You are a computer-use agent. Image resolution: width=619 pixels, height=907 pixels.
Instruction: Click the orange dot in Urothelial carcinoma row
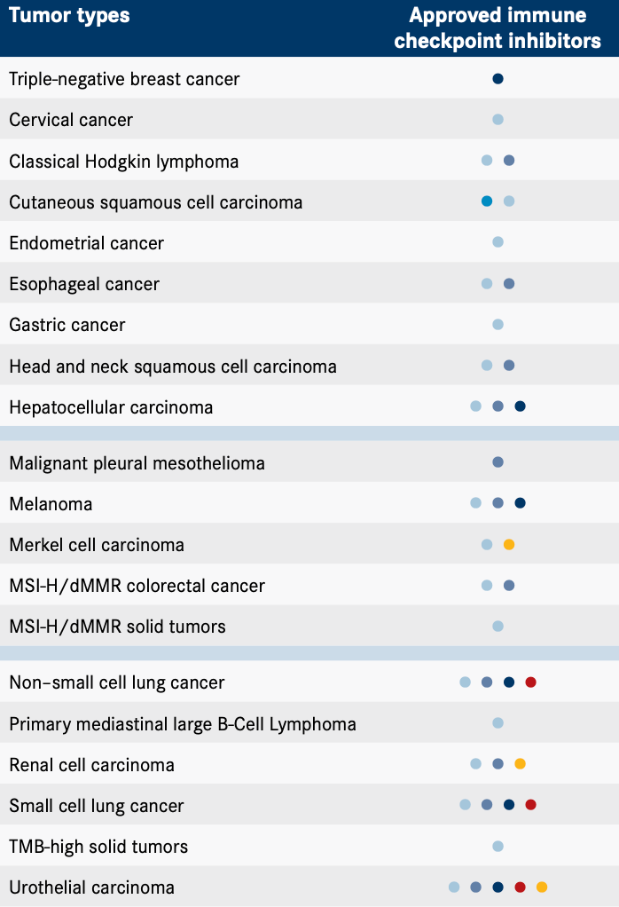coord(542,887)
